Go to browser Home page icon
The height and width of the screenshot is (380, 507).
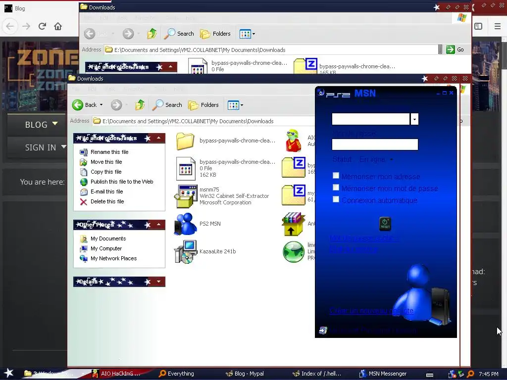point(58,26)
